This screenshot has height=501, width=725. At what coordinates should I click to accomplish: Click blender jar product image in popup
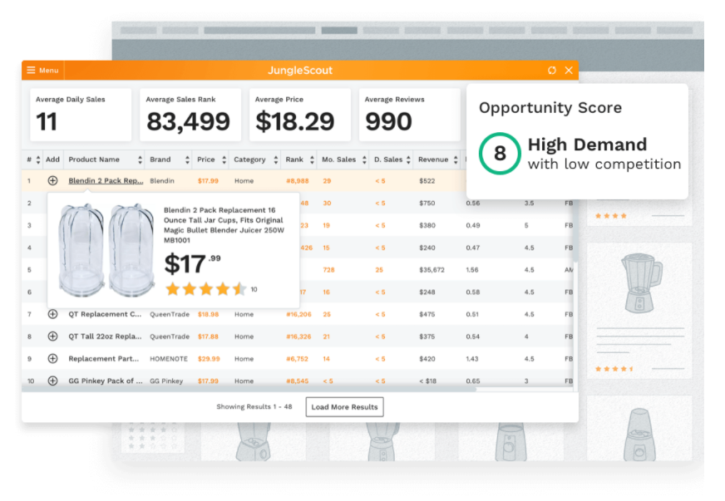pos(106,250)
